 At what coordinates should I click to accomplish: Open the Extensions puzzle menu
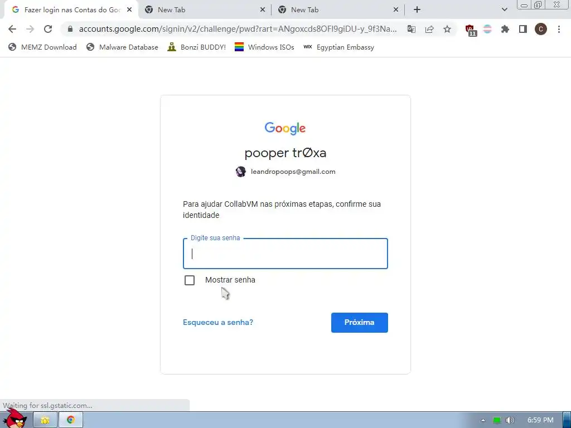(x=505, y=29)
